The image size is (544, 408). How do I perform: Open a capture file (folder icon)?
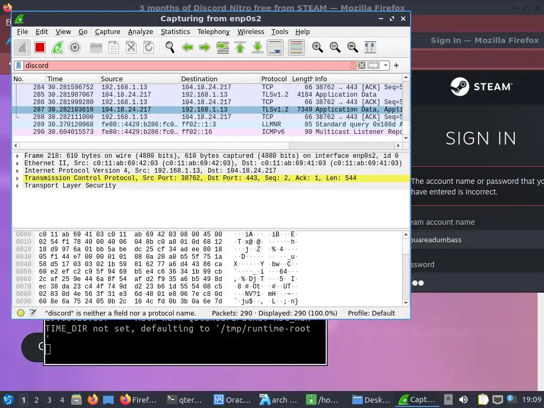click(96, 47)
